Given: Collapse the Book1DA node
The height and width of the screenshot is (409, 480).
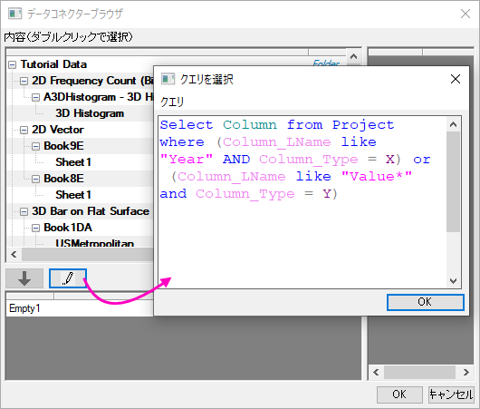Looking at the screenshot, I should click(36, 228).
